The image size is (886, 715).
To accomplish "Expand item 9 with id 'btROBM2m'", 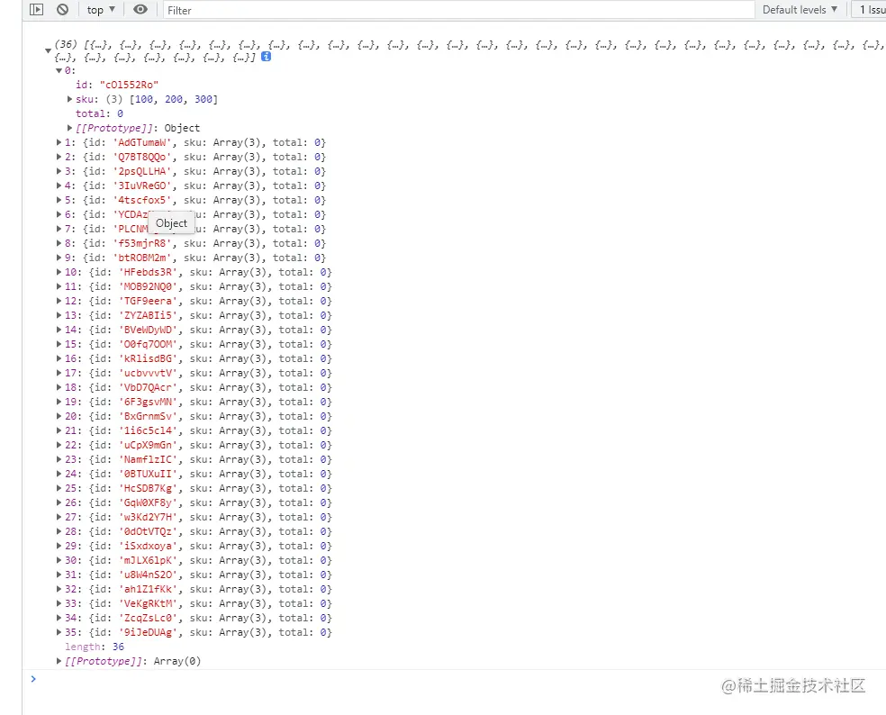I will (x=59, y=258).
